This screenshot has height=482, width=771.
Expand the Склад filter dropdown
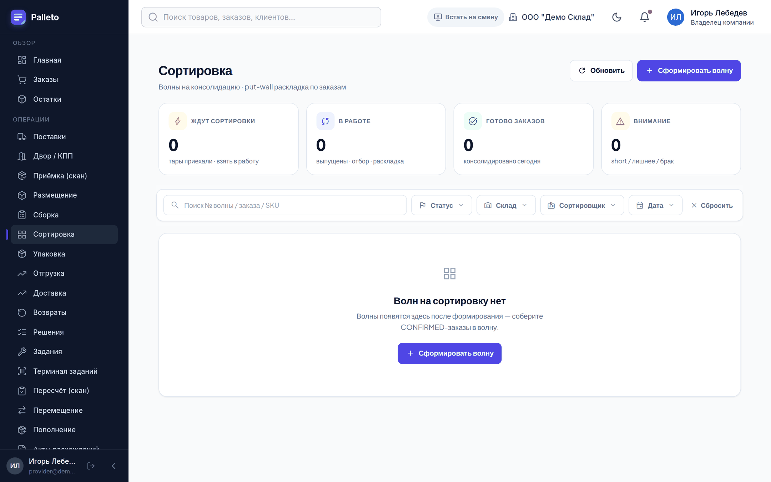tap(506, 205)
